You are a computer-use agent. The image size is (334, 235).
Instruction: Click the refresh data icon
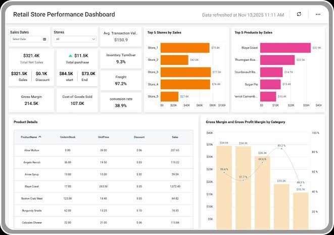click(x=299, y=14)
